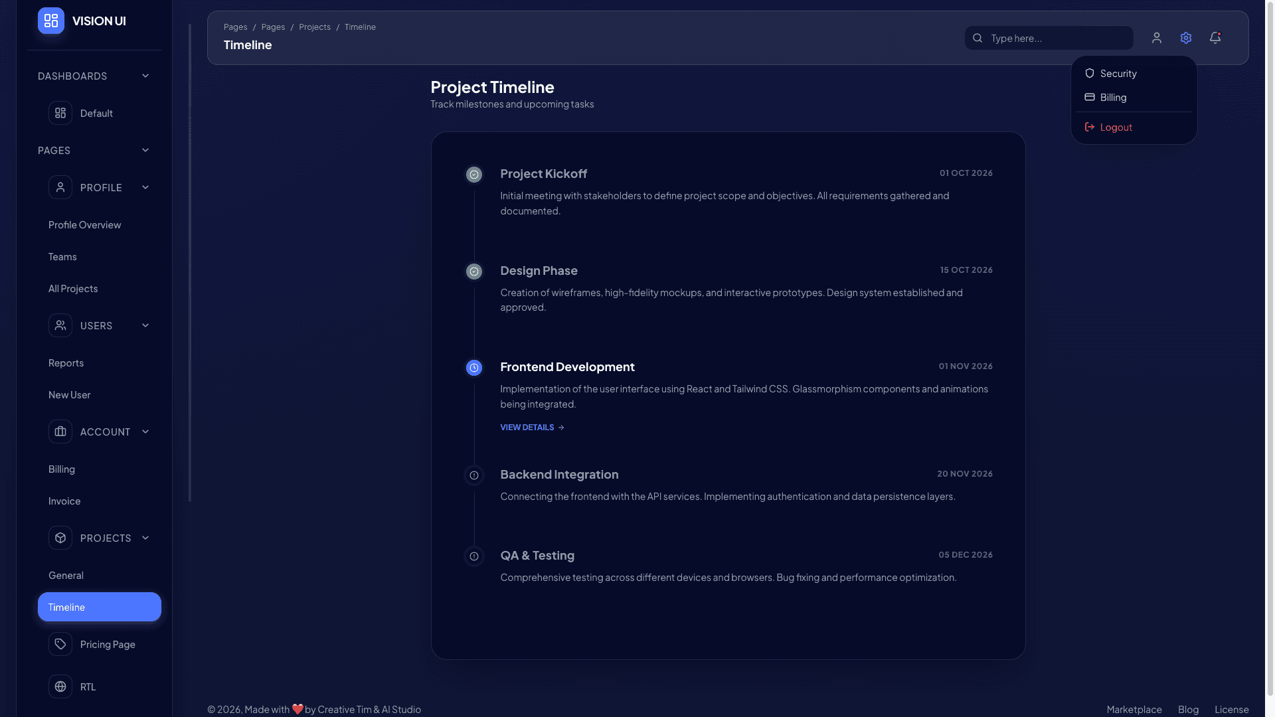Click the RTL globe icon

[x=60, y=686]
